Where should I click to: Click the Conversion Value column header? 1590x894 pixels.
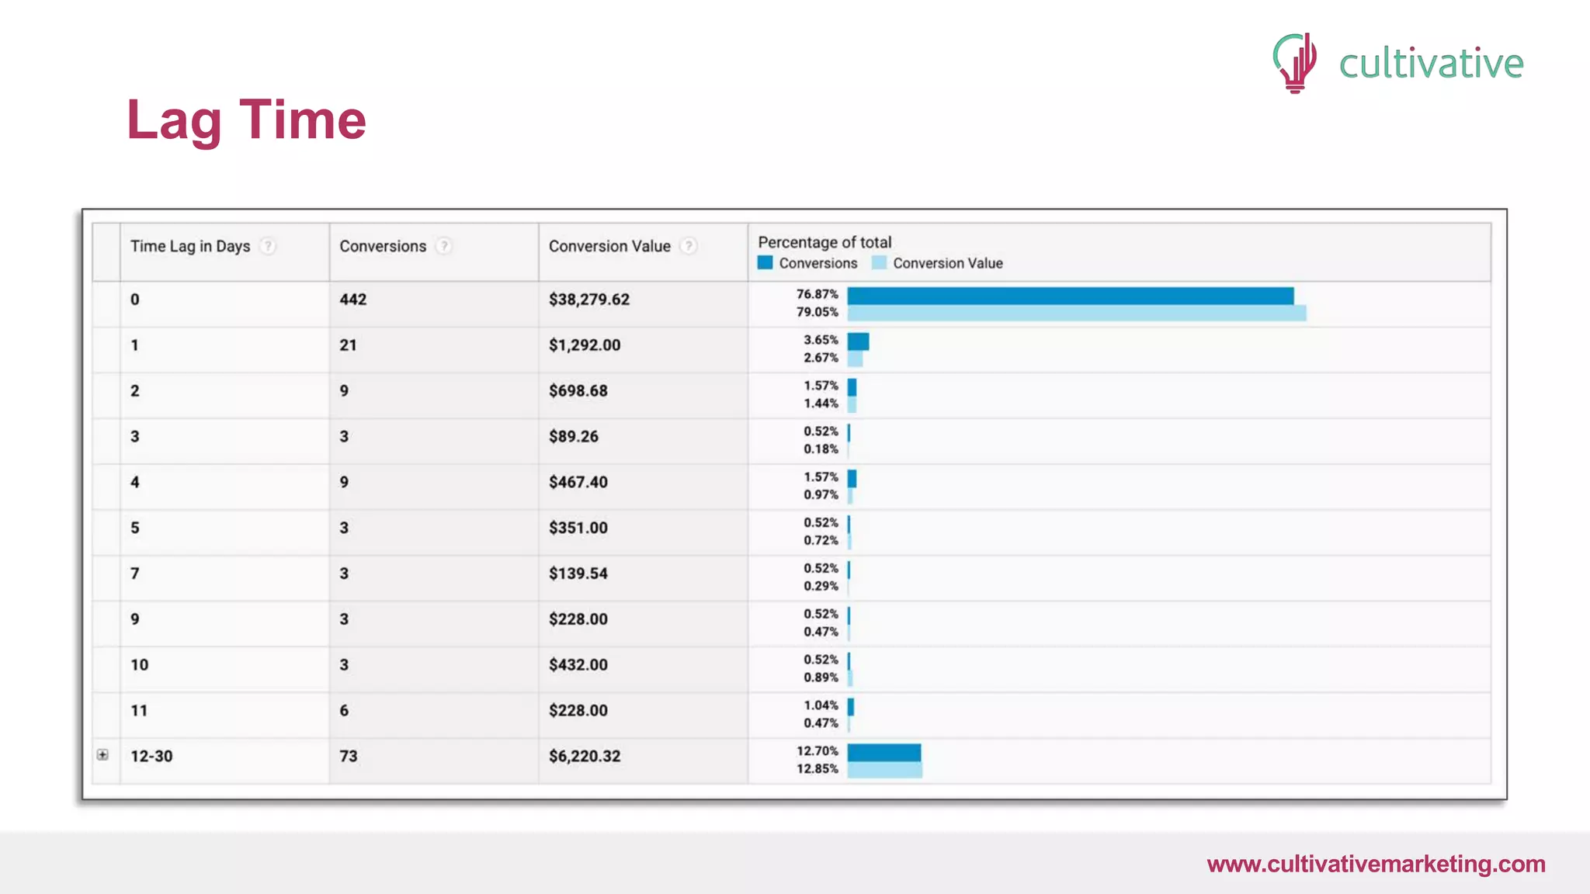tap(609, 246)
